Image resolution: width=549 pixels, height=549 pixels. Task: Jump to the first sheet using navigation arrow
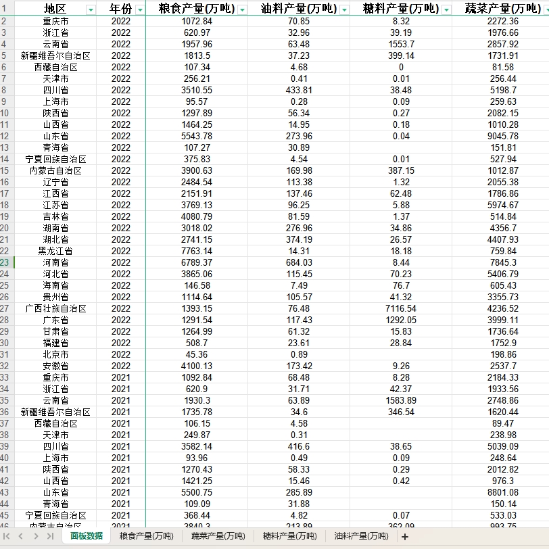point(5,536)
